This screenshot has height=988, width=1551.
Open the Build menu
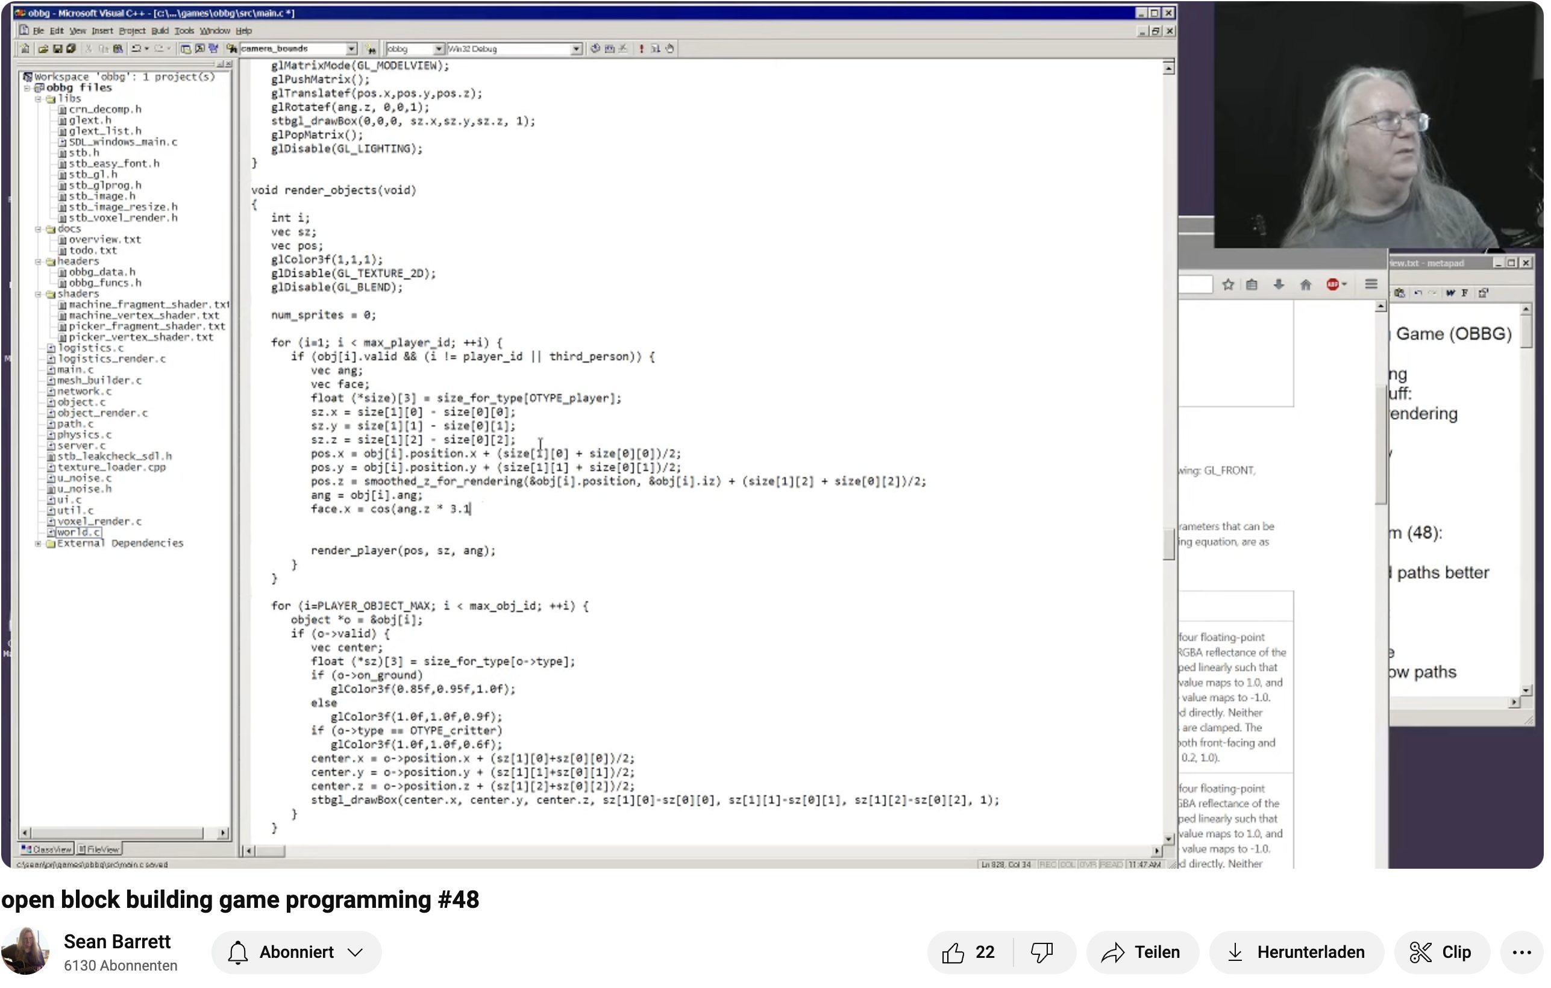point(160,31)
